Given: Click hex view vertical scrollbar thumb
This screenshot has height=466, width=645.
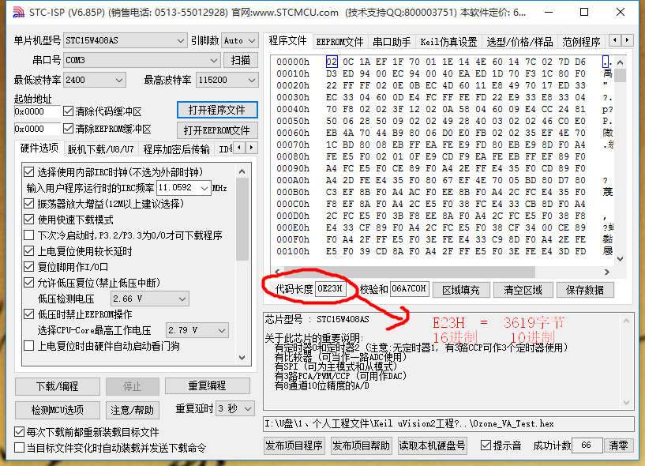Looking at the screenshot, I should click(621, 75).
